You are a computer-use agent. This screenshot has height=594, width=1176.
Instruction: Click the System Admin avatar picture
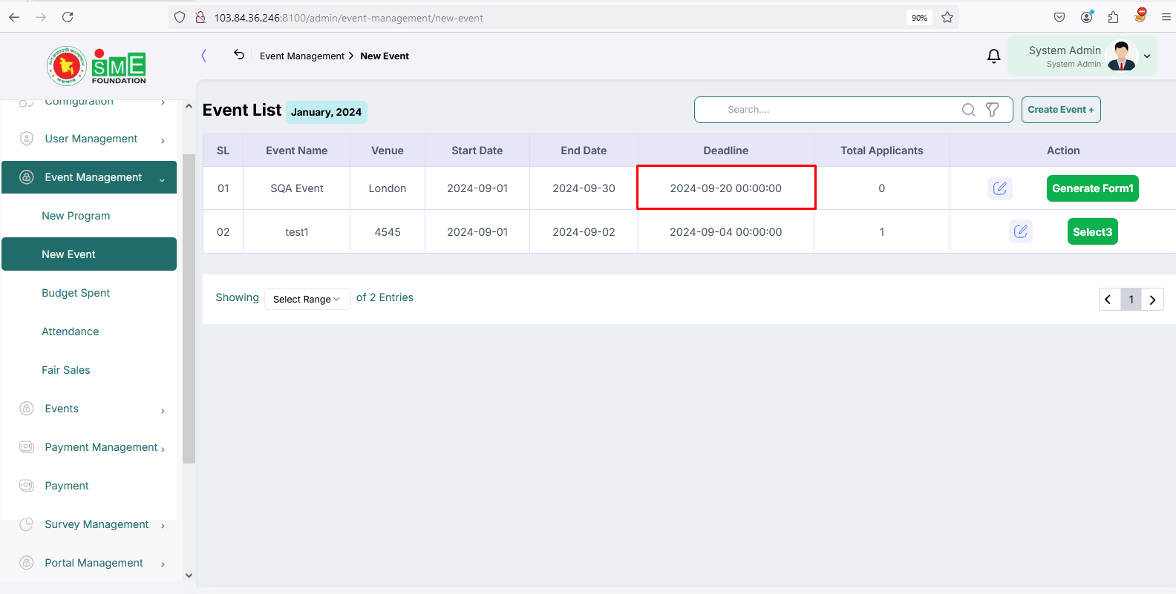click(1122, 56)
